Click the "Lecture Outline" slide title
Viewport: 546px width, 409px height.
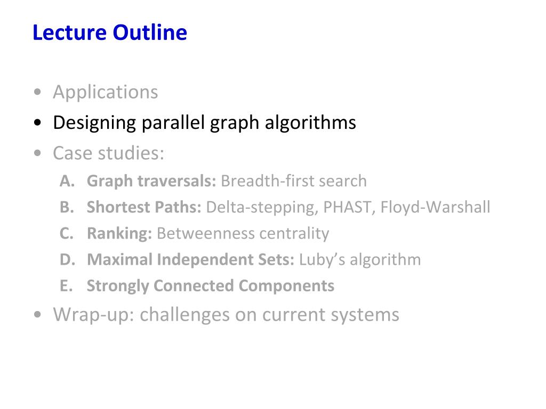coord(110,33)
